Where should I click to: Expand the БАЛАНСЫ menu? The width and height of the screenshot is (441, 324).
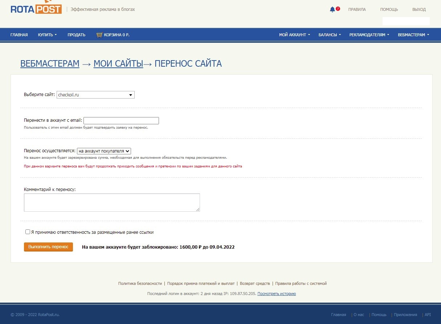(x=330, y=35)
